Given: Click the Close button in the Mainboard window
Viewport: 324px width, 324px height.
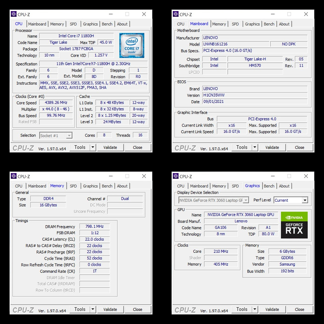Looking at the screenshot, I should [x=299, y=147].
